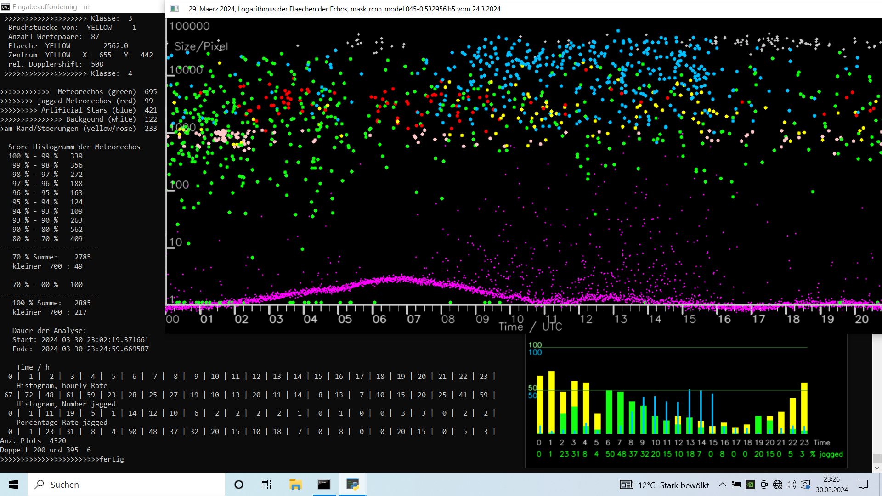The height and width of the screenshot is (496, 882).
Task: Click the '>>>fertig' final console line
Action: coord(62,459)
